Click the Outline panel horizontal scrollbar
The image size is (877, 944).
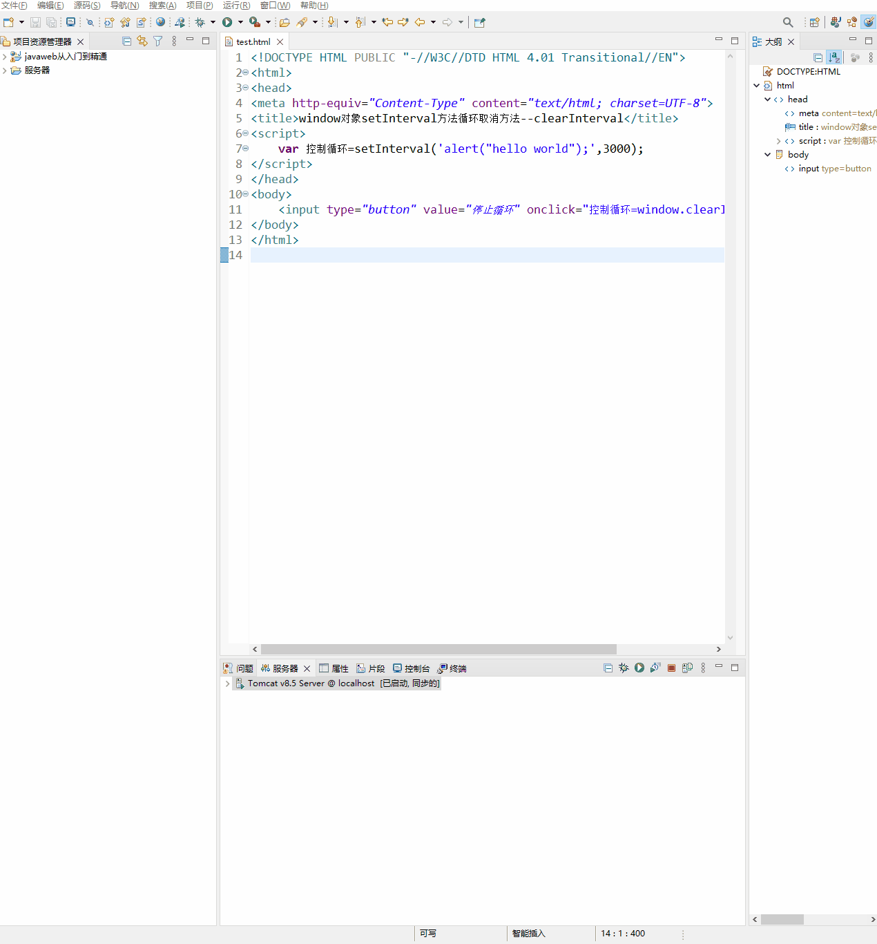[x=782, y=919]
